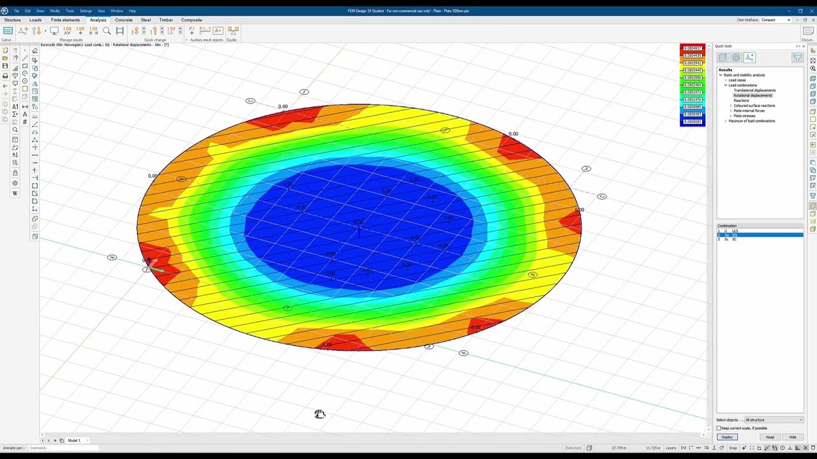Select Reactions in results tree
This screenshot has height=459, width=817.
point(741,101)
